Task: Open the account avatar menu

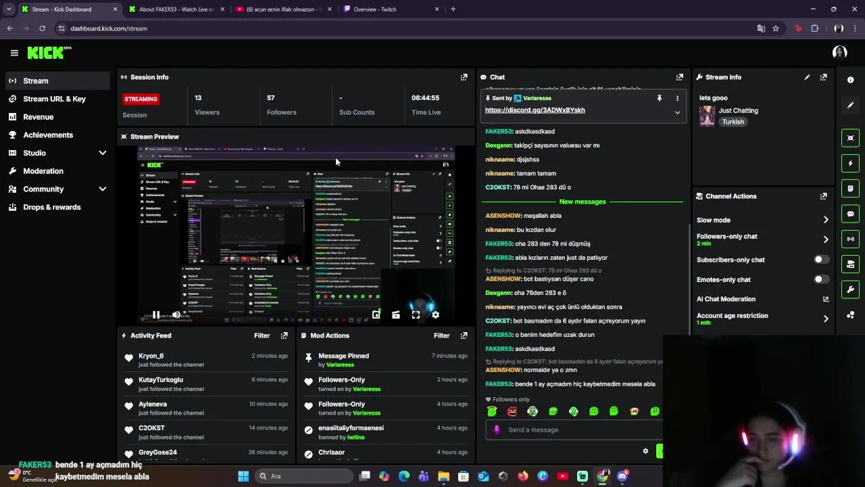Action: point(839,53)
